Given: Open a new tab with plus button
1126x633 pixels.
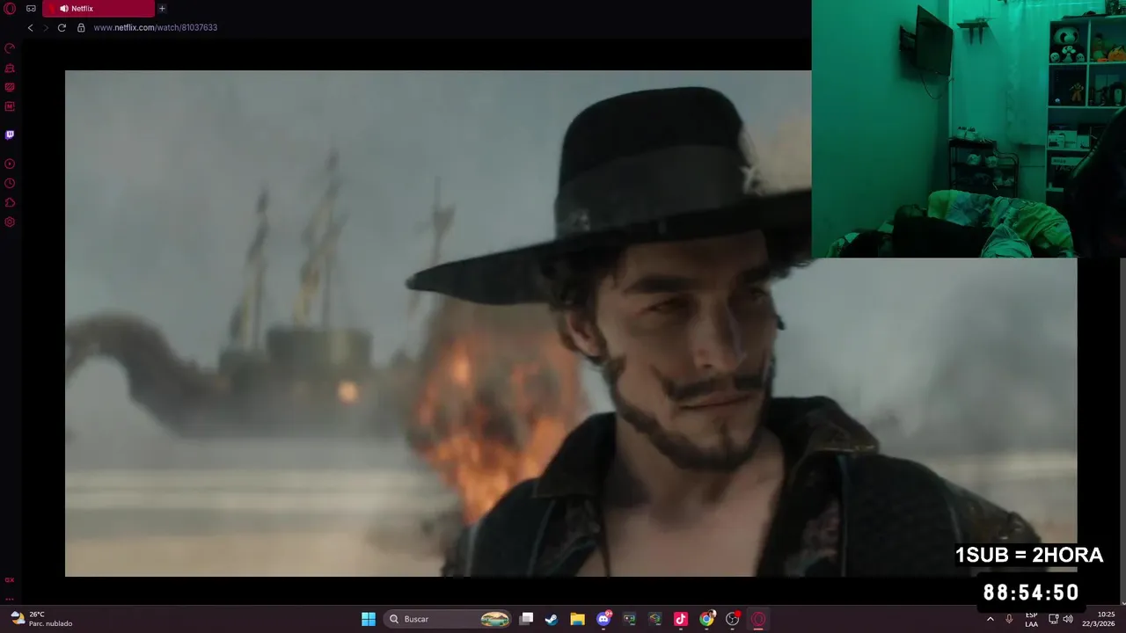Looking at the screenshot, I should tap(162, 9).
